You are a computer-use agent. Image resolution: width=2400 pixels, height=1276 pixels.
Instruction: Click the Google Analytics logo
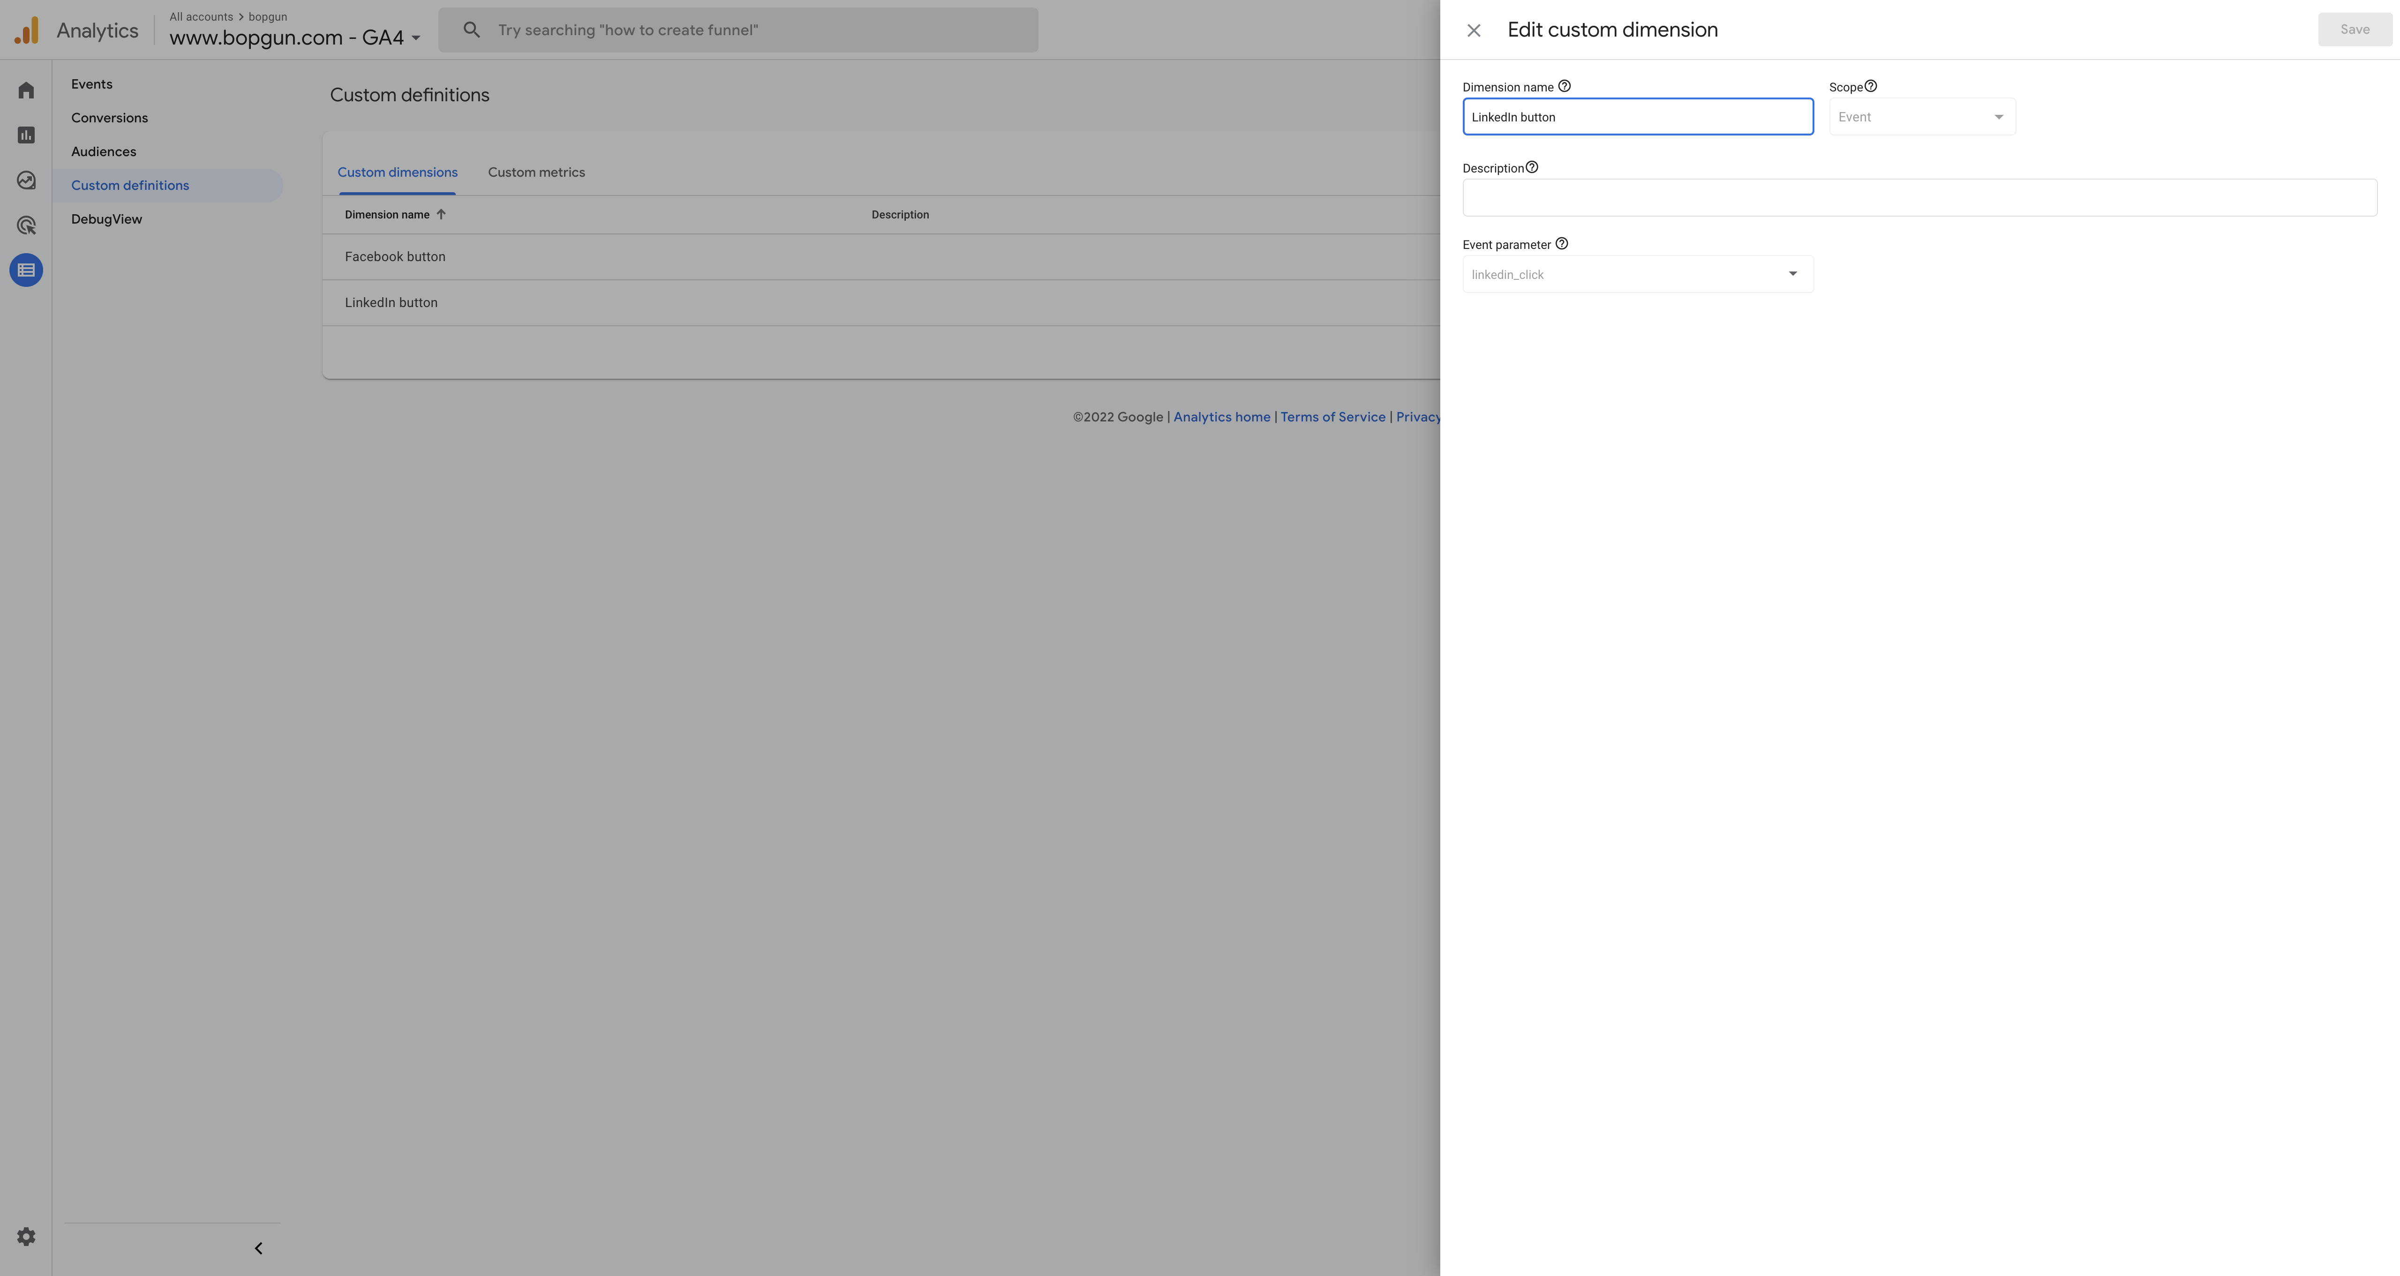26,30
